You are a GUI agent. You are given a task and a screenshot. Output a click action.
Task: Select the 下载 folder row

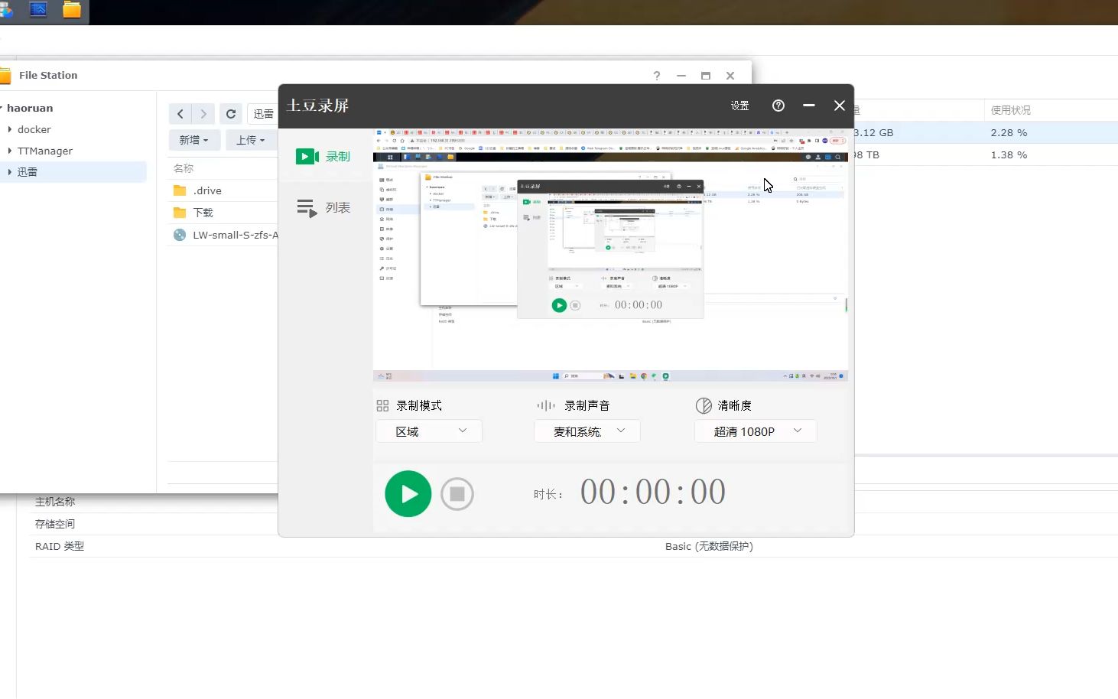pos(223,213)
